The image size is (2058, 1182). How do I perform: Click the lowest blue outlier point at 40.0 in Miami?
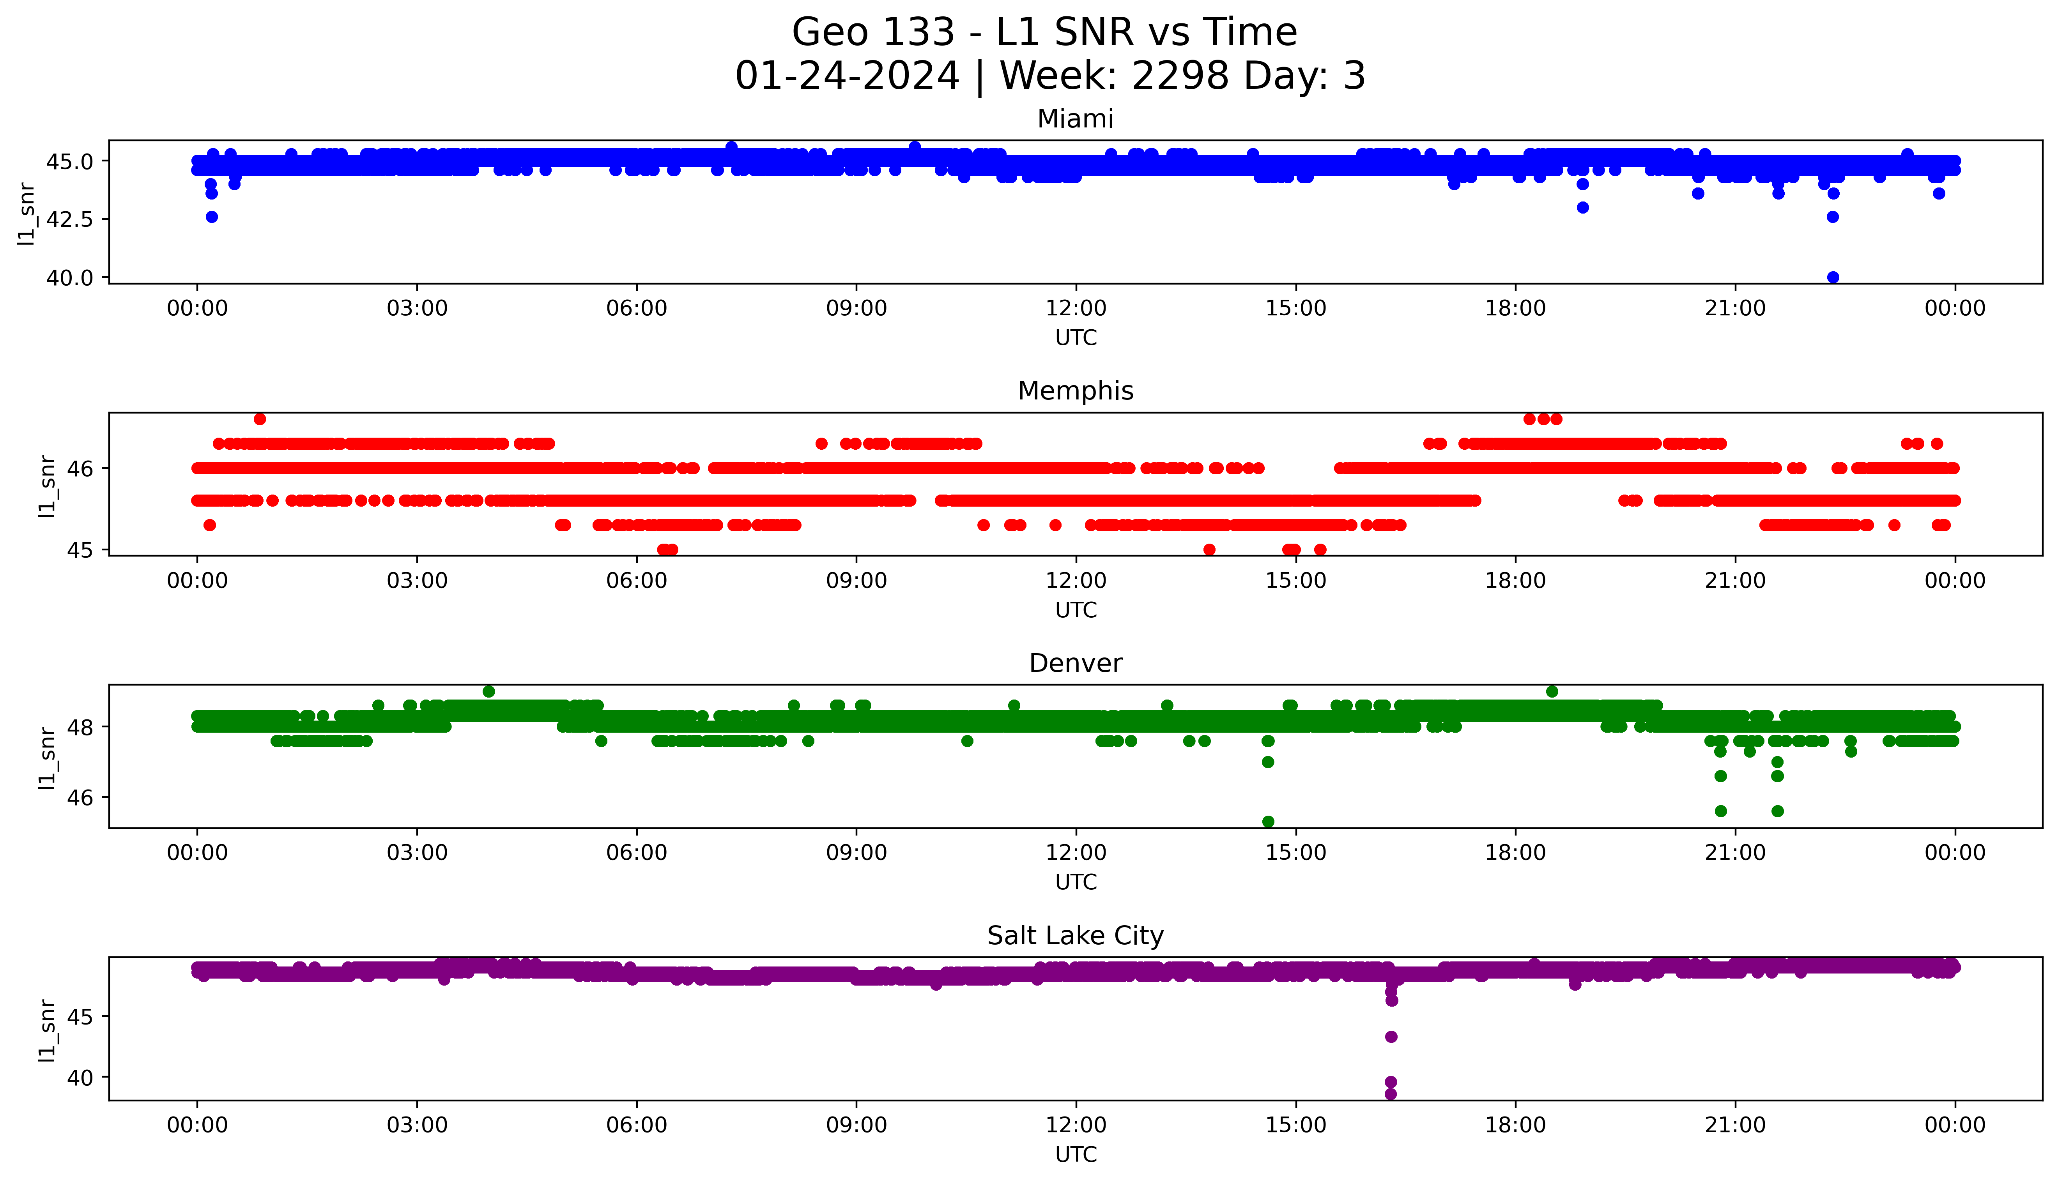[x=1833, y=277]
